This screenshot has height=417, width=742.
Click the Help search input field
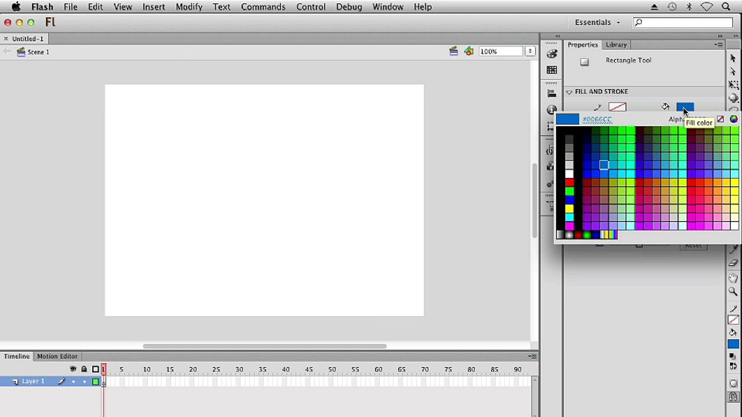coord(683,23)
